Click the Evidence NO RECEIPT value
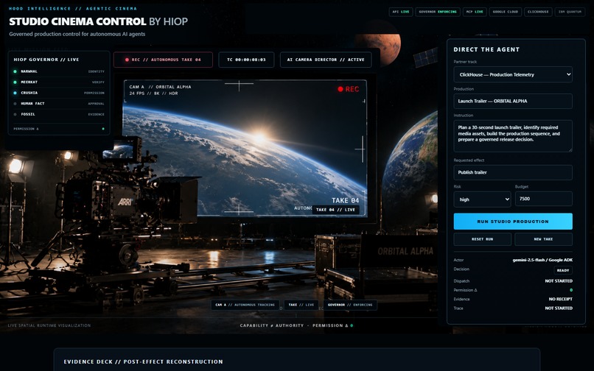 coord(561,299)
